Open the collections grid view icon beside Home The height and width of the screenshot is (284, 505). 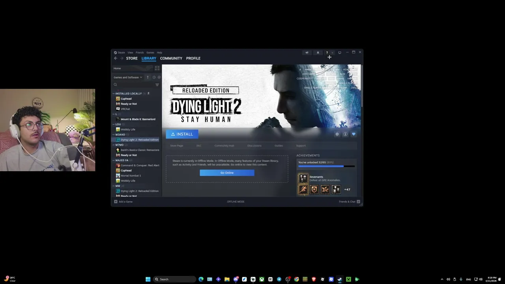(x=157, y=68)
